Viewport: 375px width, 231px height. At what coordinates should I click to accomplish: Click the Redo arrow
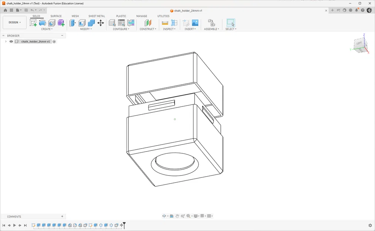pyautogui.click(x=41, y=10)
